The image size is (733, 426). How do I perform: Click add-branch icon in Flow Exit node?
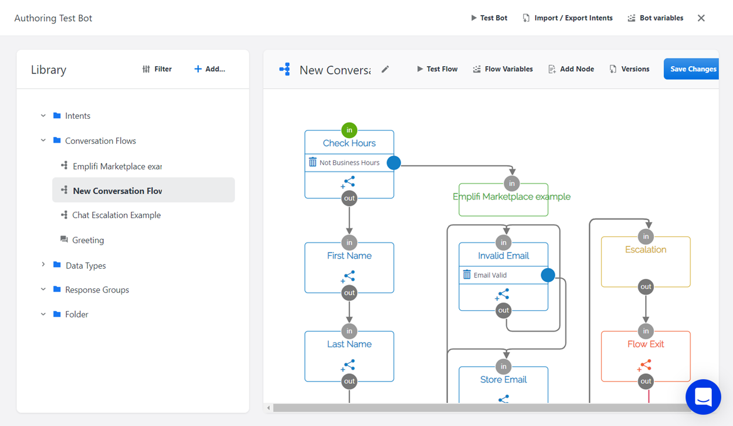coord(644,366)
